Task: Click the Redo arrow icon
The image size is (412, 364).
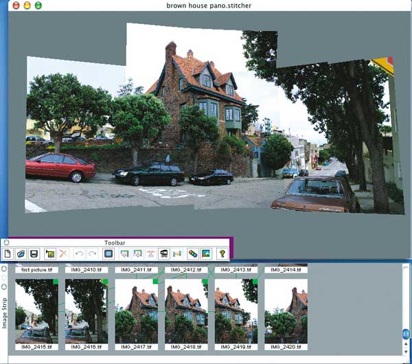Action: tap(92, 254)
